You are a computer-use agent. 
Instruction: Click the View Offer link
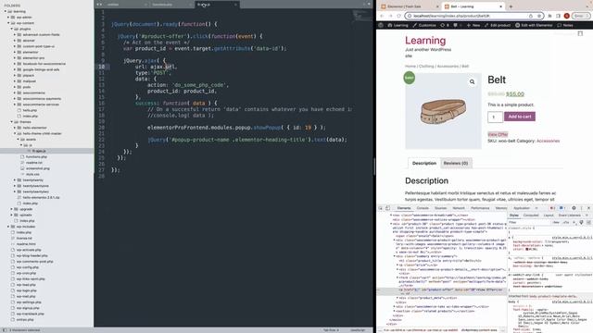click(498, 134)
